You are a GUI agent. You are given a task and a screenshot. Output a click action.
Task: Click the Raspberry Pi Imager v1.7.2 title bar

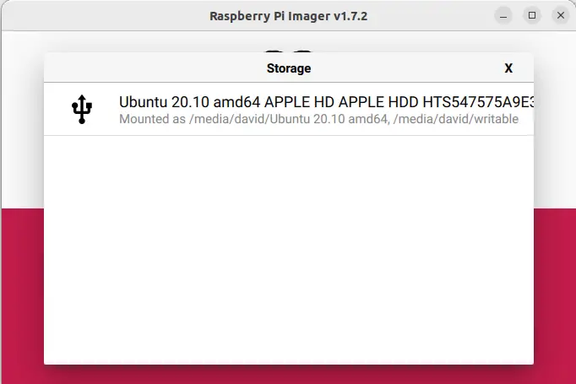pos(288,16)
